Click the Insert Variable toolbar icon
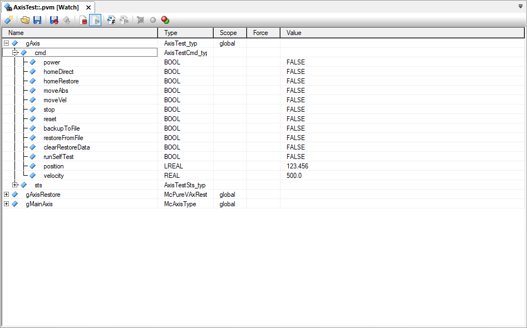Image resolution: width=527 pixels, height=328 pixels. point(8,20)
